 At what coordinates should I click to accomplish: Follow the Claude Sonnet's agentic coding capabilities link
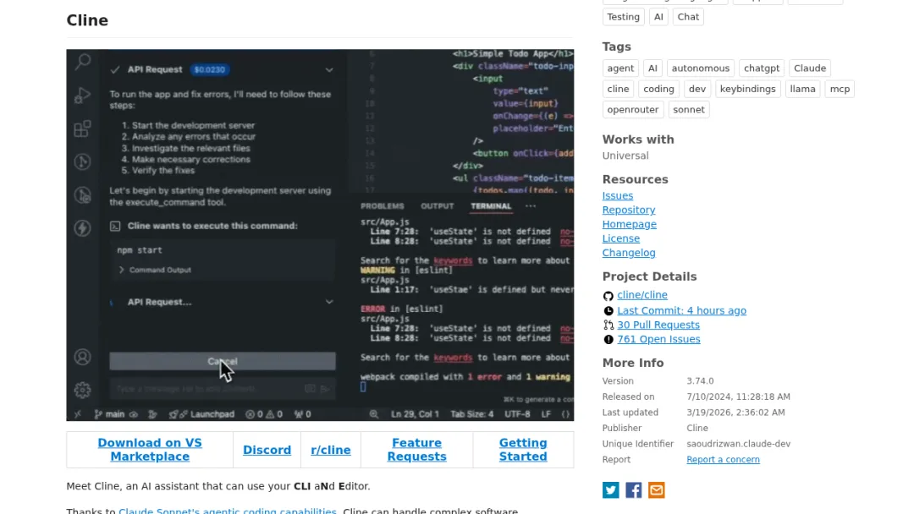228,511
